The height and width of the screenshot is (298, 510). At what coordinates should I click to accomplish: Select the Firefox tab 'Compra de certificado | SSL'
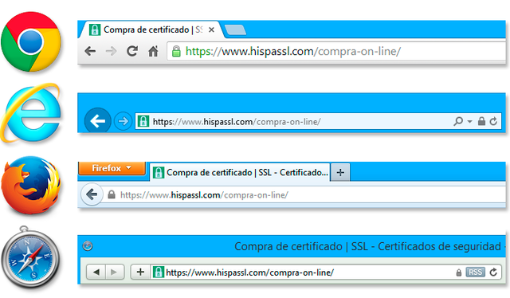point(240,172)
